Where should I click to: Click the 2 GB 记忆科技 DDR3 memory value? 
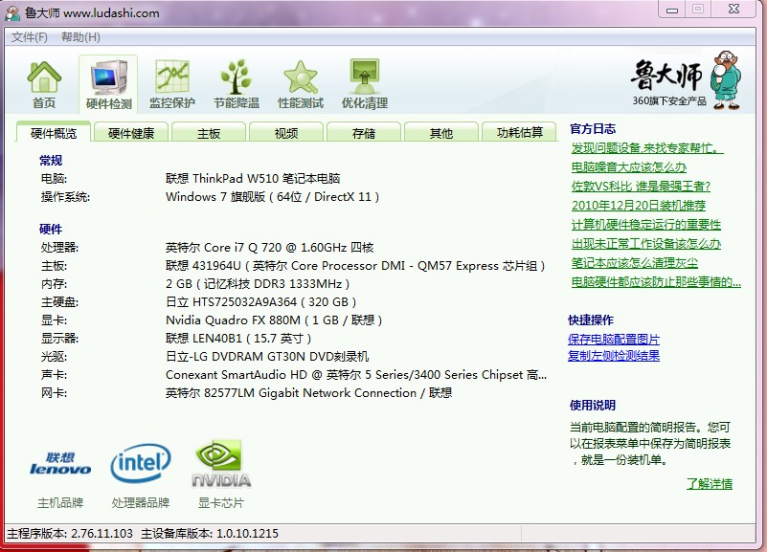pos(258,284)
